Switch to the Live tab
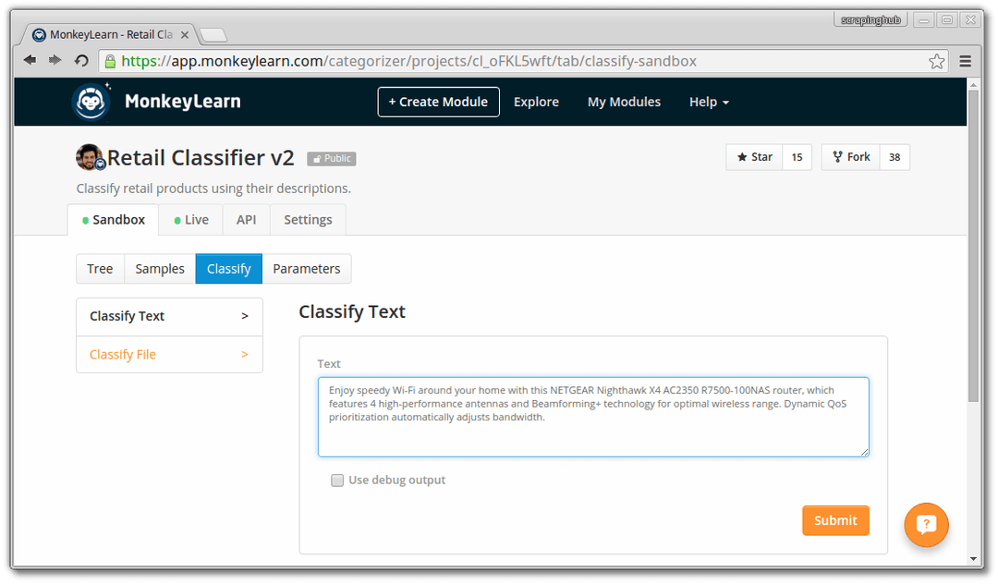 coord(191,220)
